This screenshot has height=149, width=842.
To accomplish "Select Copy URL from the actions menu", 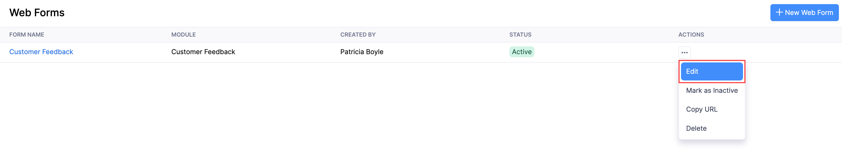I will [702, 109].
